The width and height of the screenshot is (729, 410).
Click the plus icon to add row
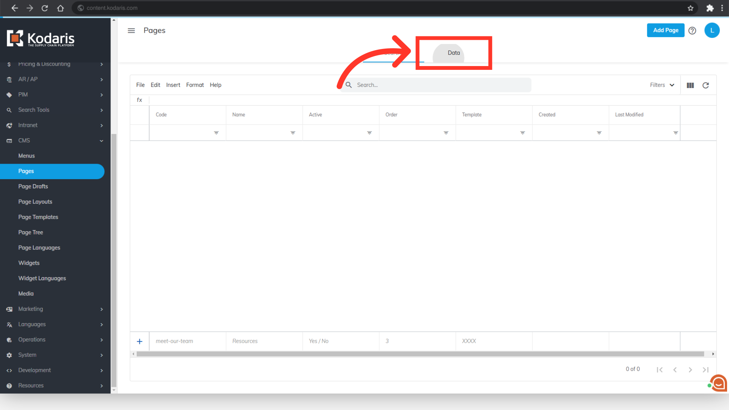tap(140, 341)
